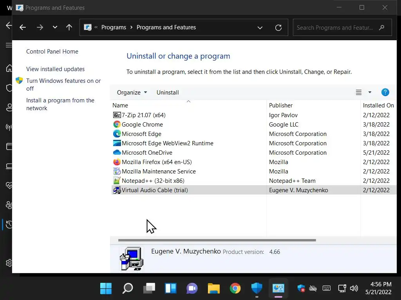The image size is (401, 300).
Task: Click Install a program from the network
Action: pos(60,104)
